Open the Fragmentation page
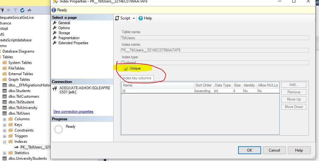 tap(69, 38)
